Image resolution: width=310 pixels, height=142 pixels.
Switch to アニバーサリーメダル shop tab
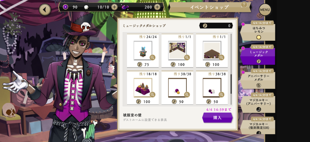[258, 79]
